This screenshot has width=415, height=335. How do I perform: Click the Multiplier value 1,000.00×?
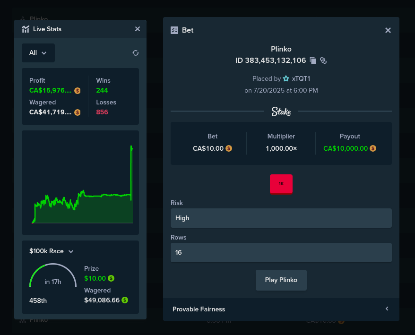(x=281, y=148)
